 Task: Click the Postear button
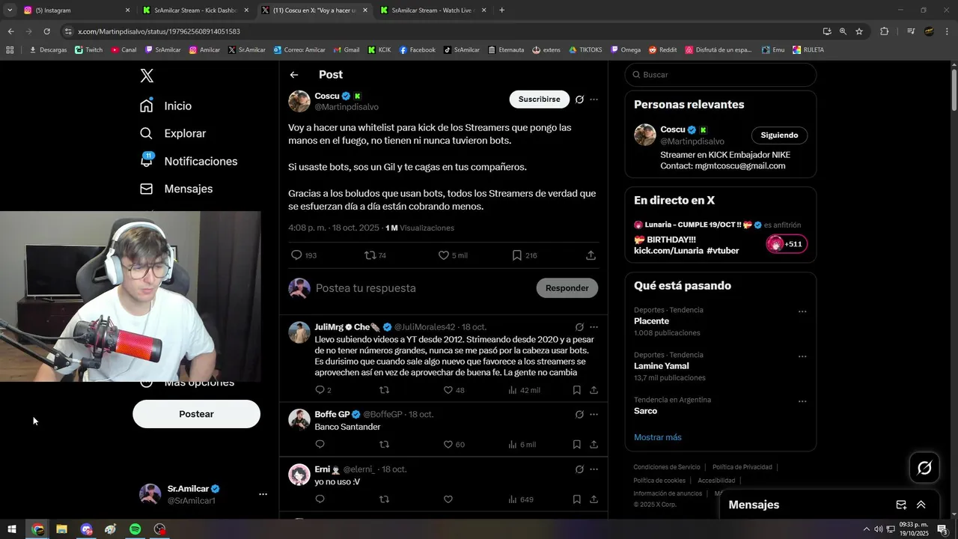(x=196, y=414)
